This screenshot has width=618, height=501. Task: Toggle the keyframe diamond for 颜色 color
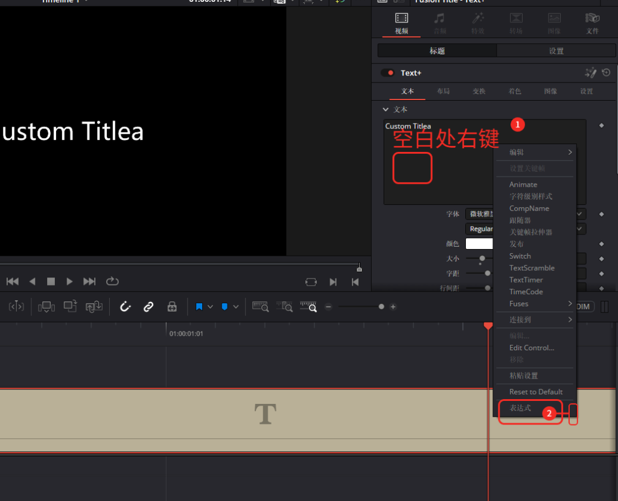tap(601, 244)
